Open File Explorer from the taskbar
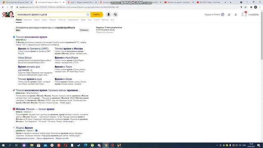The height and width of the screenshot is (148, 263). pos(32,145)
